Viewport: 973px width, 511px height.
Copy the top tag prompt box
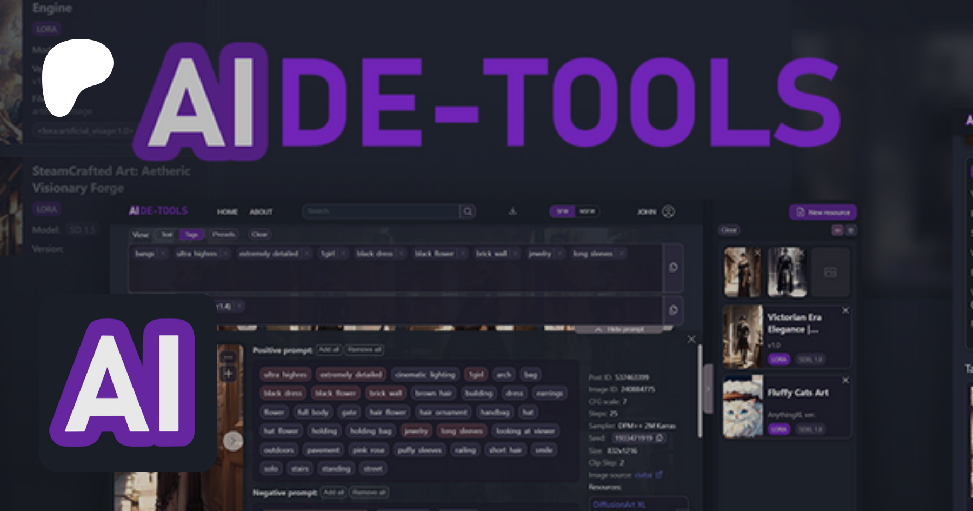673,267
